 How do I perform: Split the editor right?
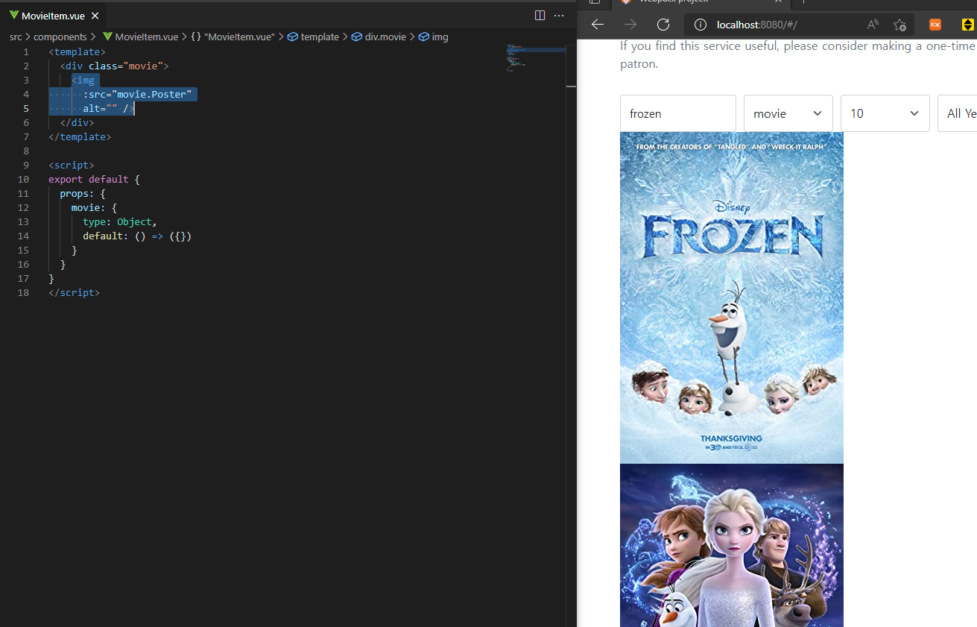coord(540,16)
